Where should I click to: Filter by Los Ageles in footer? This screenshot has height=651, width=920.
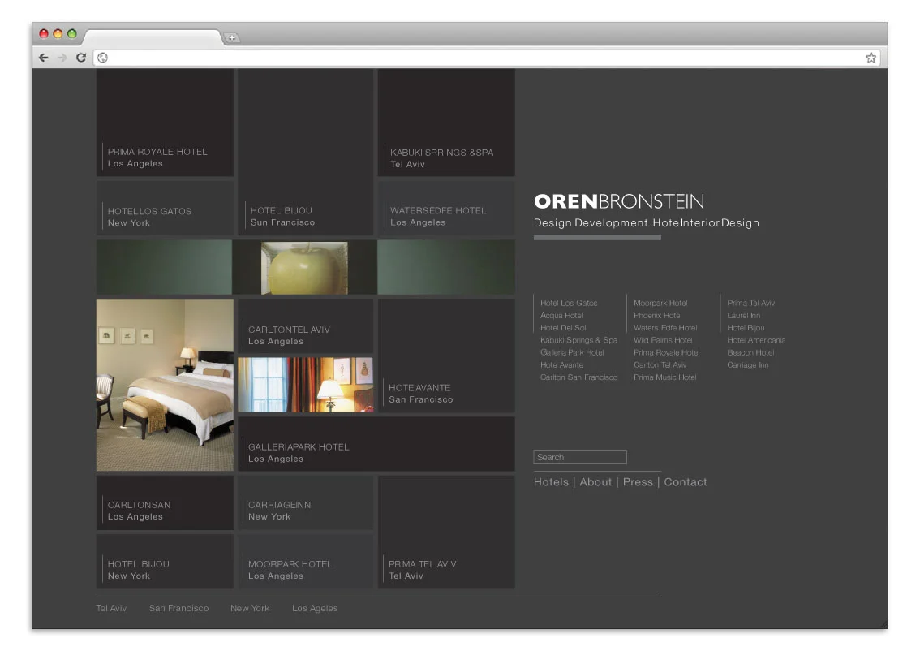[x=315, y=608]
